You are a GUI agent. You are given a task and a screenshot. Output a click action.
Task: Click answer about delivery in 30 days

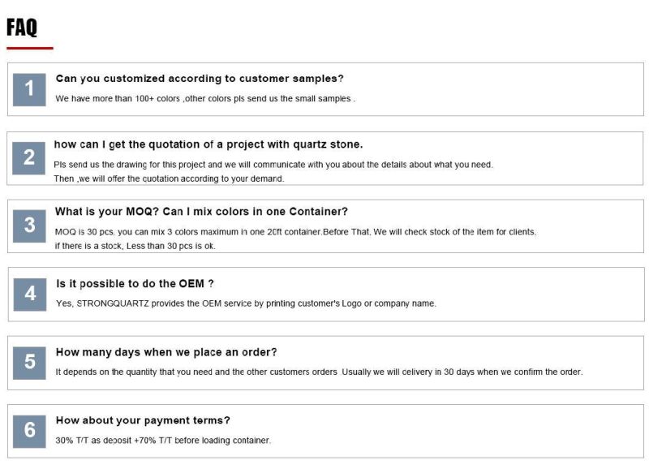coord(319,372)
